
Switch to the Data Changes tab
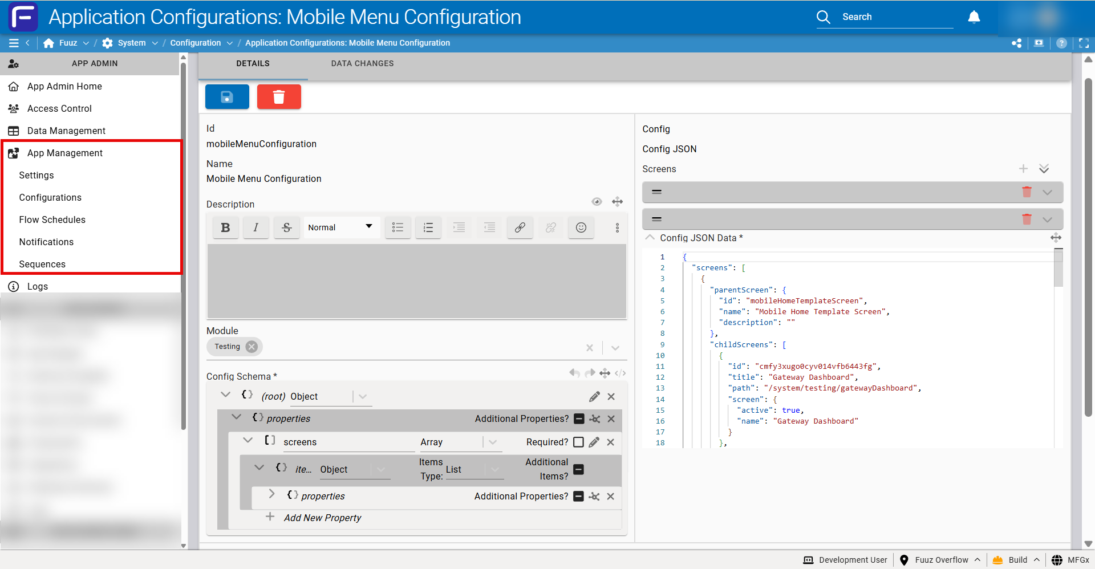(x=362, y=64)
